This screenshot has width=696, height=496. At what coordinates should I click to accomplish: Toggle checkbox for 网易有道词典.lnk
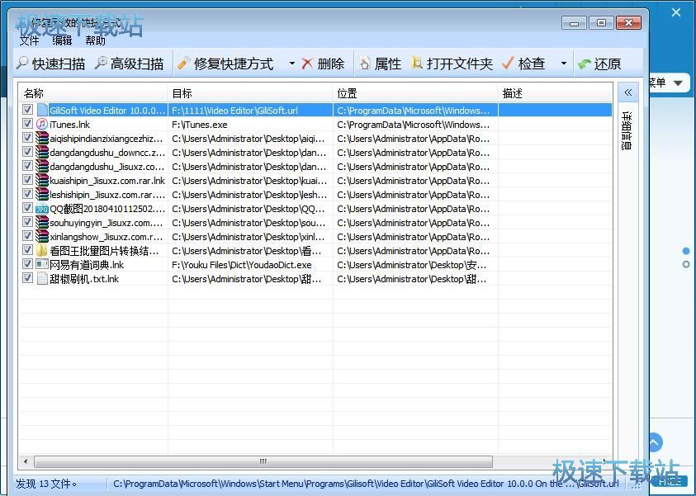pyautogui.click(x=27, y=264)
